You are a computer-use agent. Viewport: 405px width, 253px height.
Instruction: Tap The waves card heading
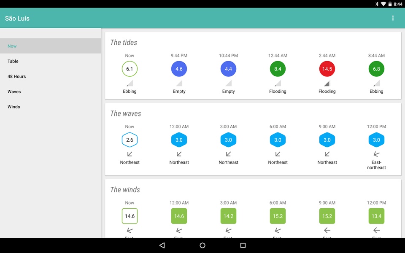tap(126, 113)
